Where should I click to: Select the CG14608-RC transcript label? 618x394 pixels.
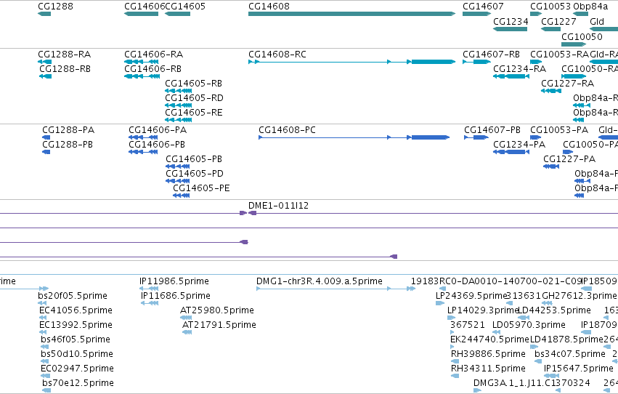coord(277,54)
